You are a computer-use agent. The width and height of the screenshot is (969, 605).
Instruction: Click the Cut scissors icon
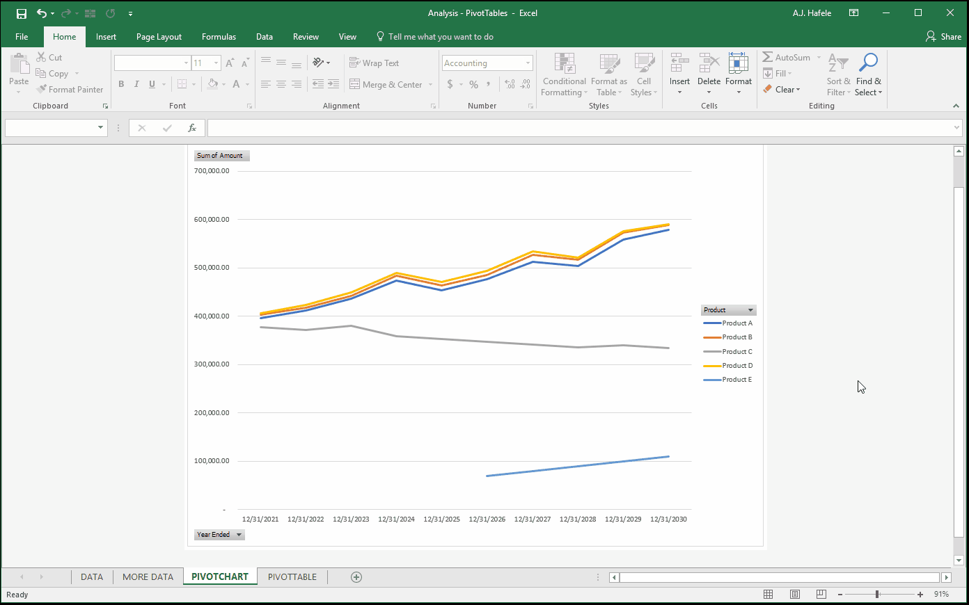coord(42,58)
